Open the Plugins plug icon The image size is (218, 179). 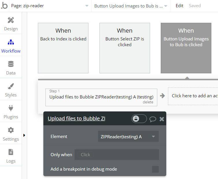click(x=11, y=108)
